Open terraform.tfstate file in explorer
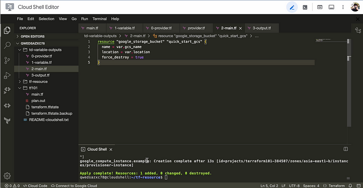 coord(46,107)
